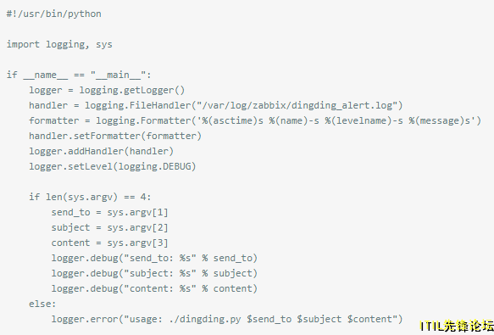Viewport: 494px width, 335px height.
Task: Click the FileHandler word in handler line
Action: click(x=160, y=105)
